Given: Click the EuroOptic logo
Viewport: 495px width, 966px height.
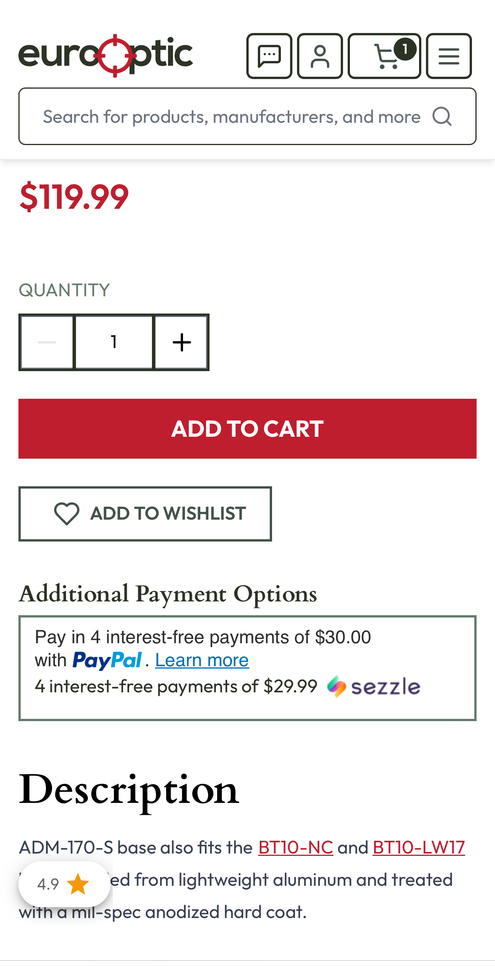Looking at the screenshot, I should 106,55.
